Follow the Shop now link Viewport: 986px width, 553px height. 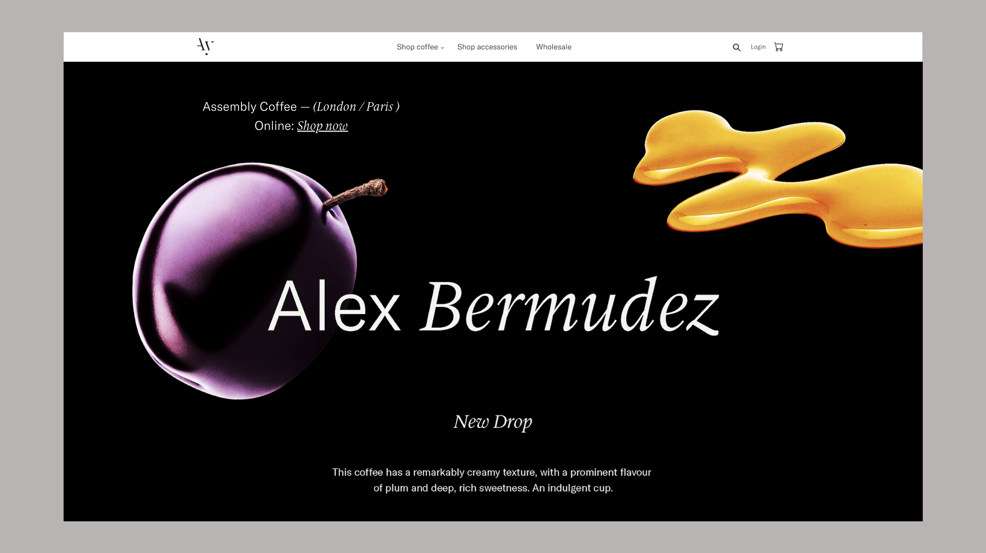coord(322,126)
